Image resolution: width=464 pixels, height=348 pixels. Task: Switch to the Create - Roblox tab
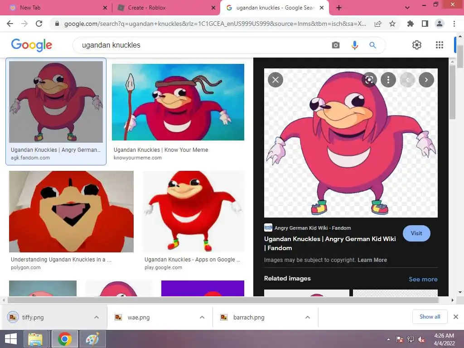[165, 8]
